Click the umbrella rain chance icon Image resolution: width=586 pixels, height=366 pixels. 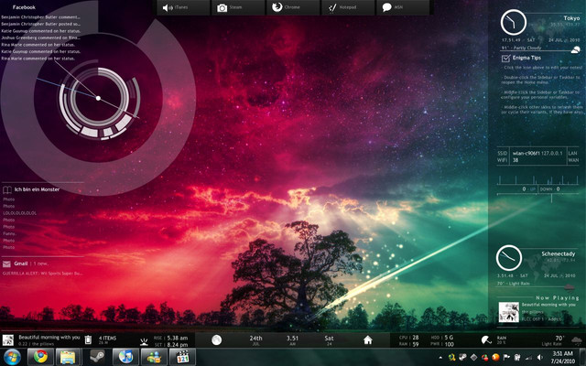click(x=486, y=339)
